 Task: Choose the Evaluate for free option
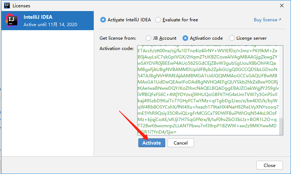tap(177, 20)
